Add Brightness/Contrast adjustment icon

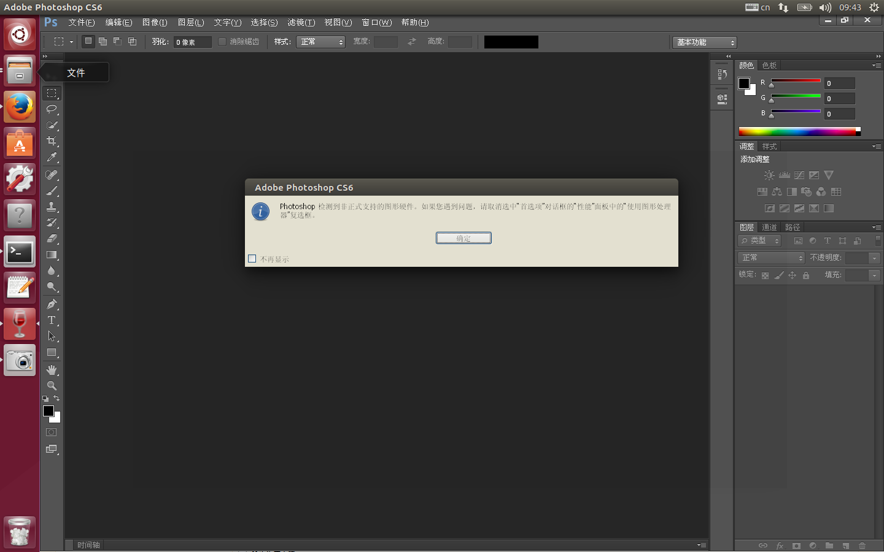(769, 175)
